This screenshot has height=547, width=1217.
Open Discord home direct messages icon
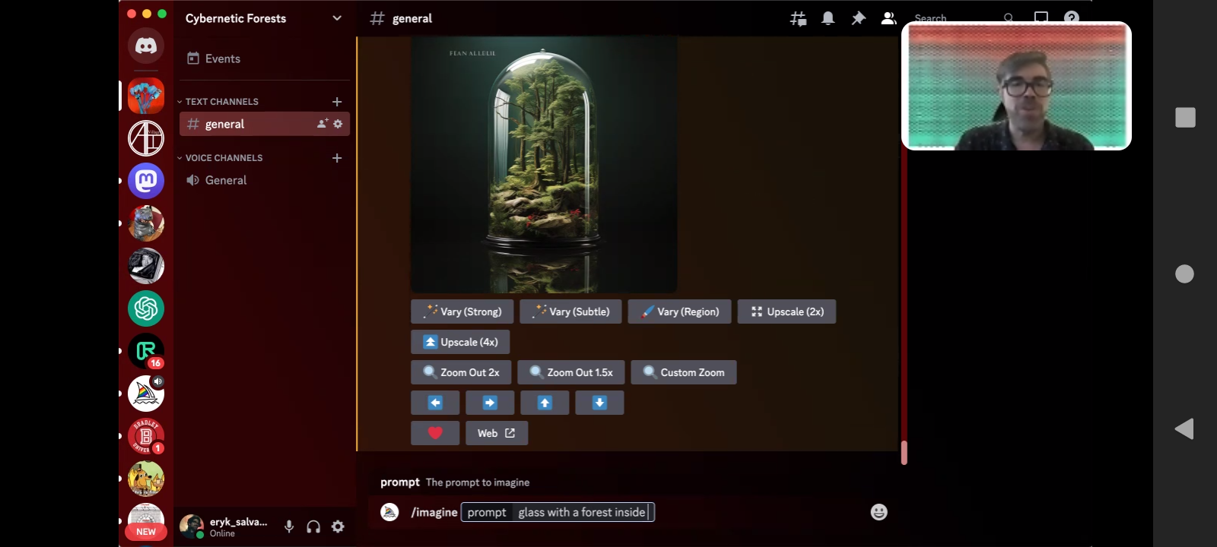click(146, 46)
